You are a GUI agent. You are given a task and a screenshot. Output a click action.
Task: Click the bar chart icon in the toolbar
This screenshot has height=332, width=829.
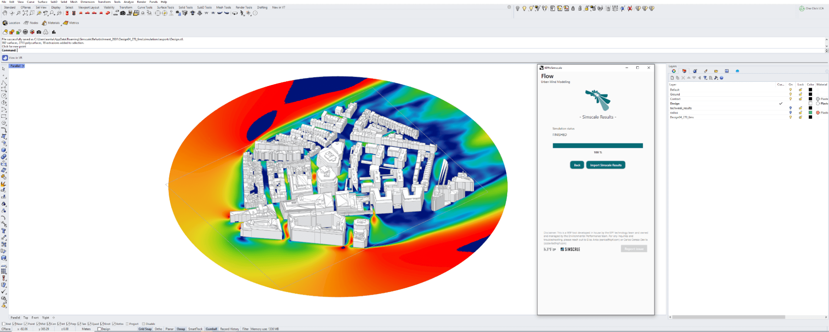tap(54, 32)
